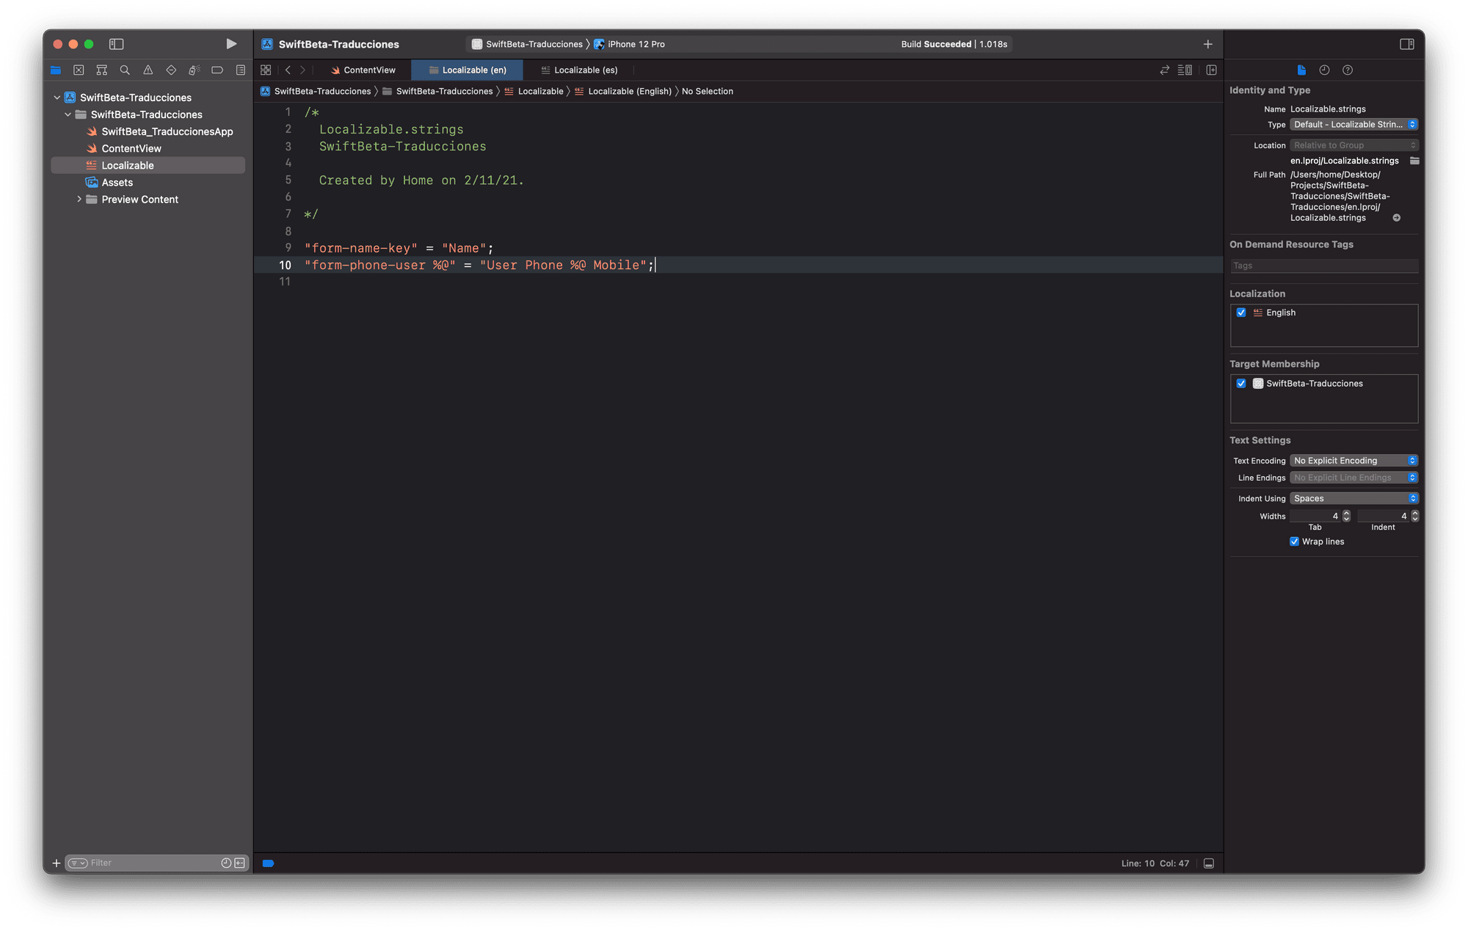Open the Location Relative to Group dropdown
Image resolution: width=1468 pixels, height=931 pixels.
1353,145
